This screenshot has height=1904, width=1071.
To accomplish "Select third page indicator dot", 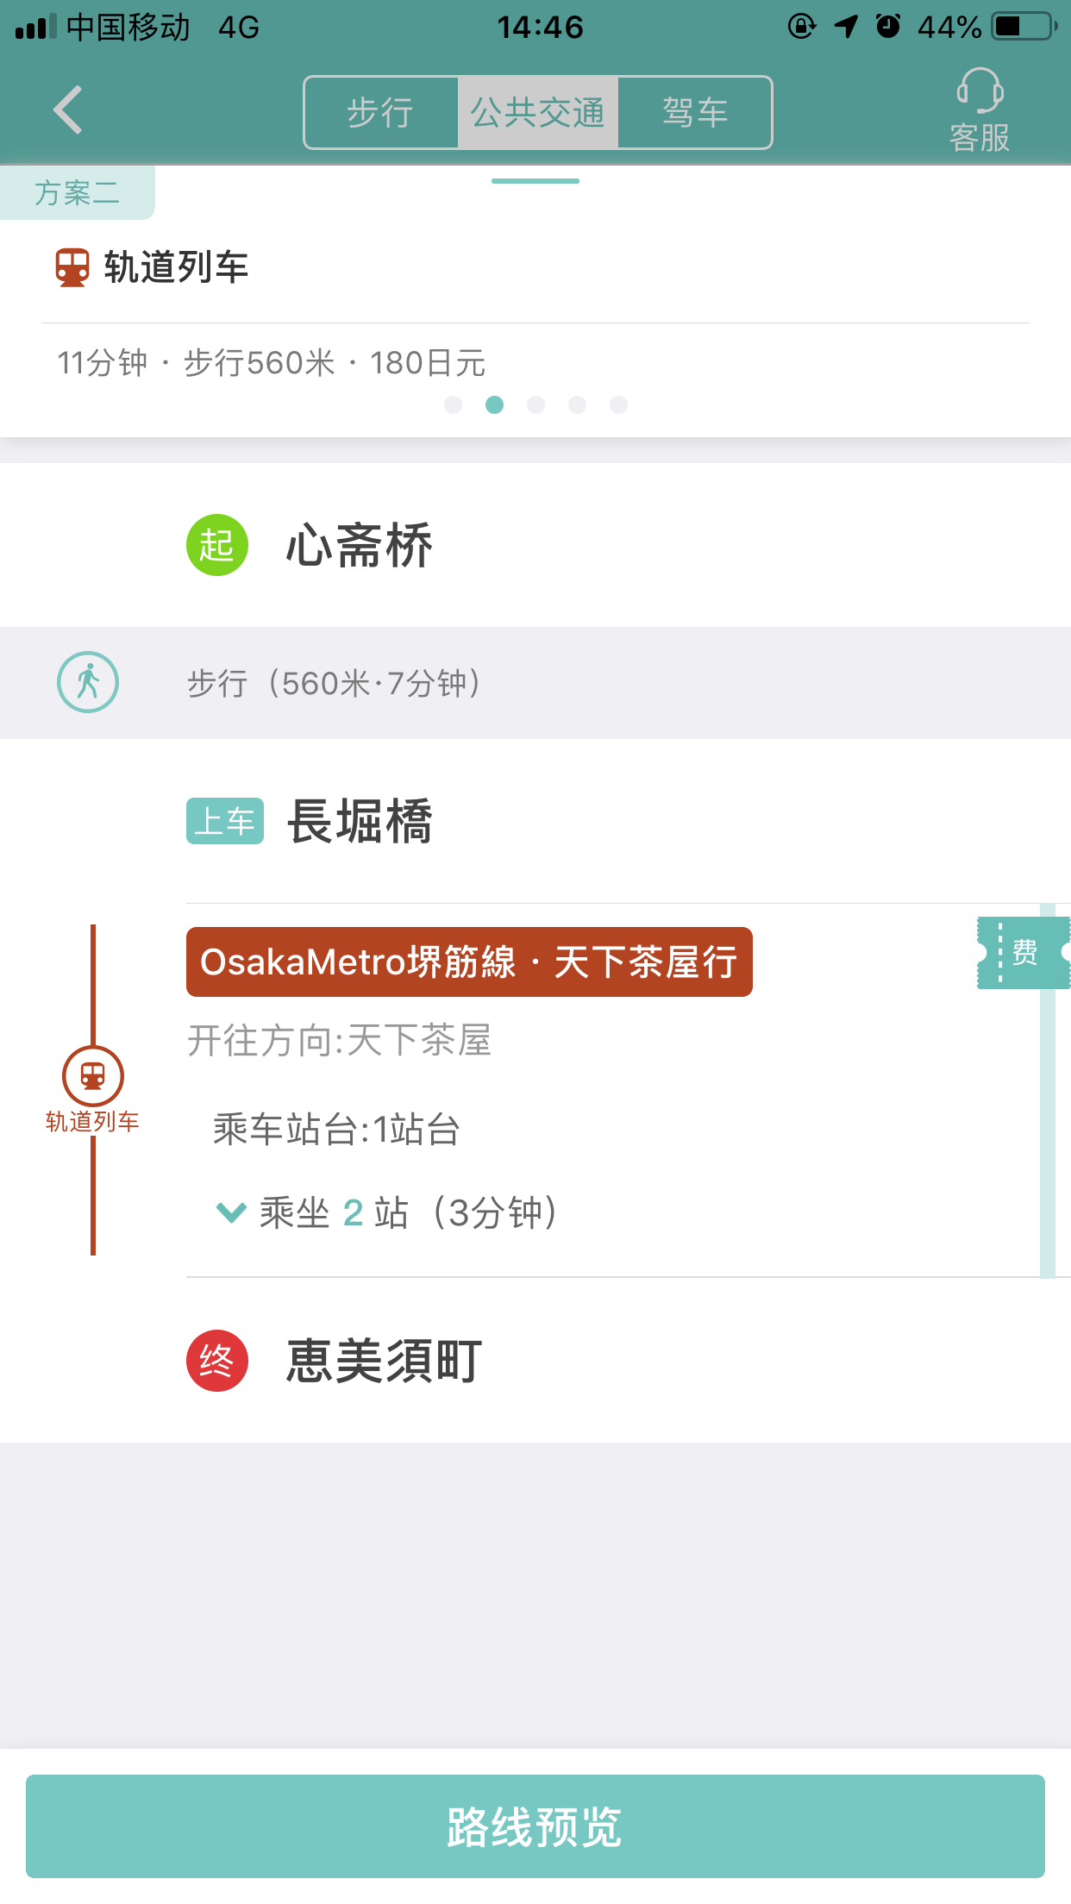I will [x=535, y=404].
